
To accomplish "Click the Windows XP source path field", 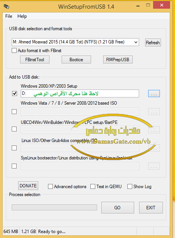I will pyautogui.click(x=80, y=94).
